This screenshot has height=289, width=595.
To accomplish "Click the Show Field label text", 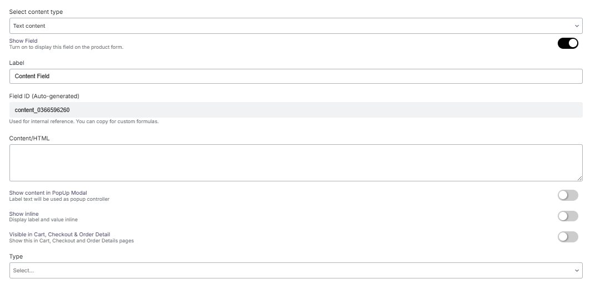I will (23, 40).
